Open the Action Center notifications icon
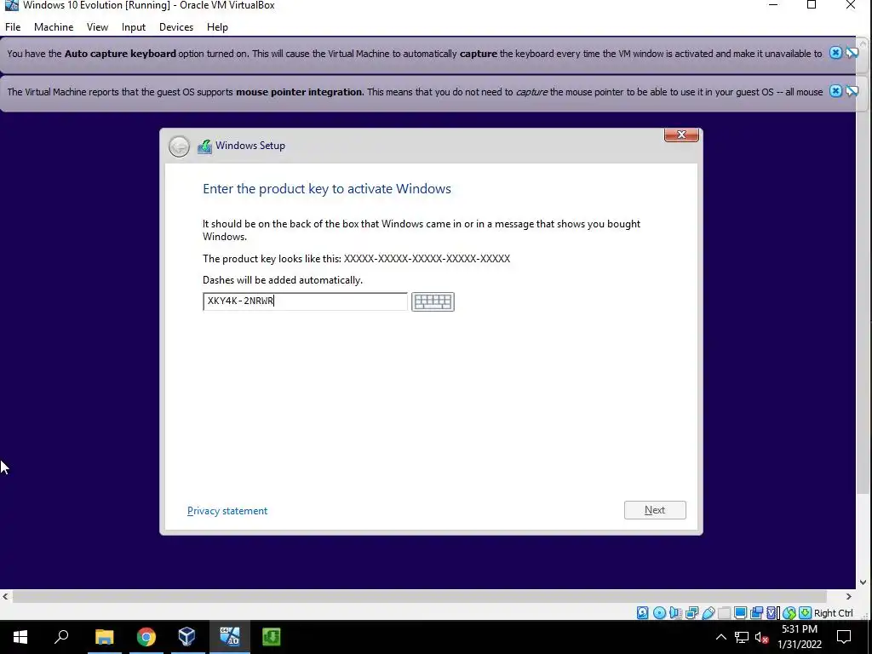Screen dimensions: 872x654 [844, 637]
